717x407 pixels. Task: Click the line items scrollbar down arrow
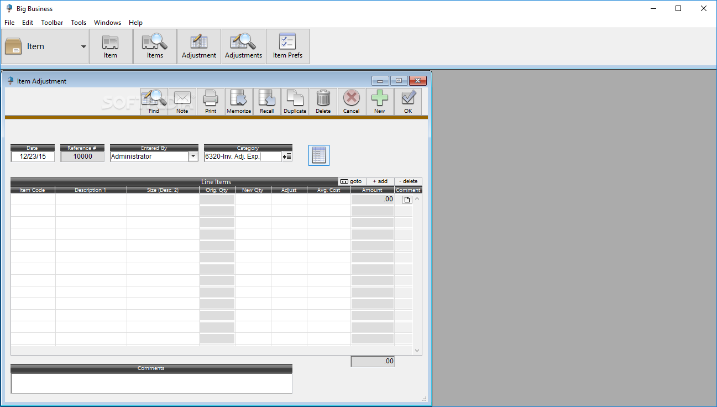pyautogui.click(x=417, y=350)
